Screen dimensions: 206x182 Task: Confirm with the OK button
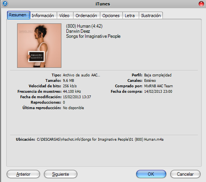point(151,174)
